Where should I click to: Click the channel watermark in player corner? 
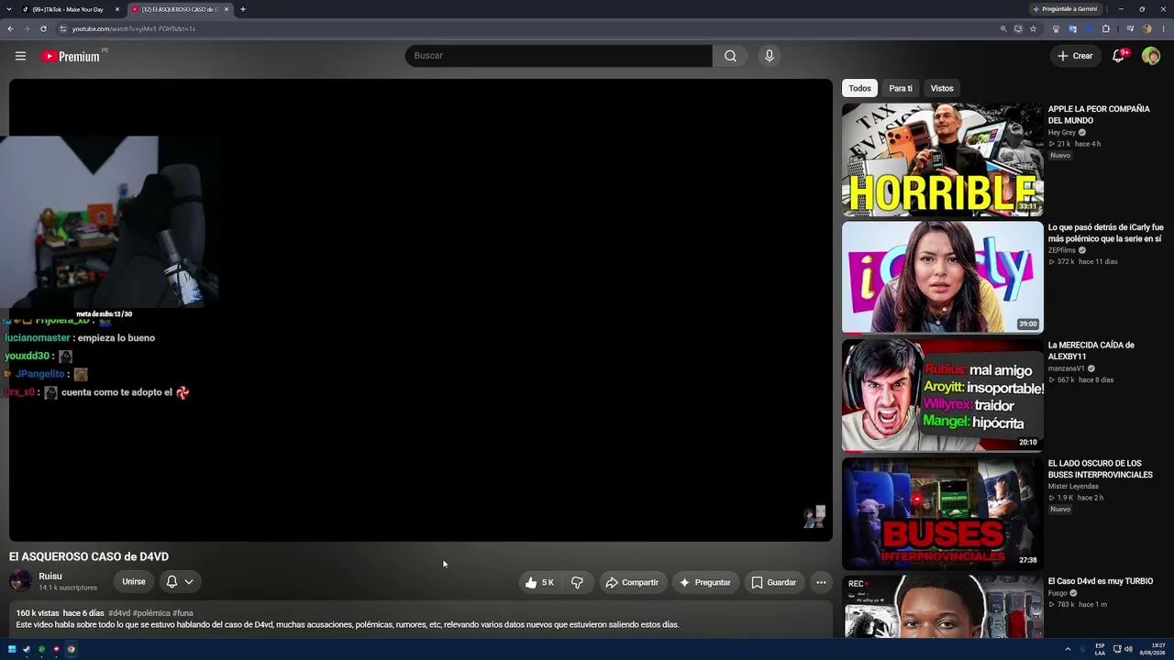tap(814, 517)
